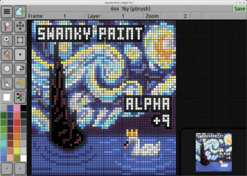Click the Frame number value 1
The width and height of the screenshot is (247, 176).
tap(64, 16)
